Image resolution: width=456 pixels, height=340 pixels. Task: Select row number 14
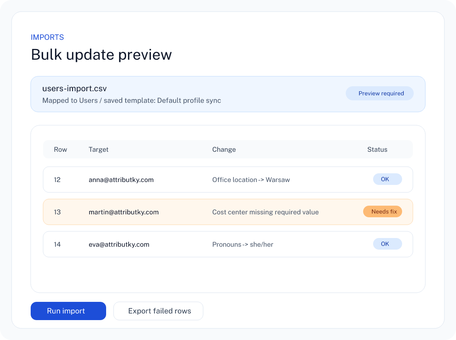pyautogui.click(x=57, y=244)
